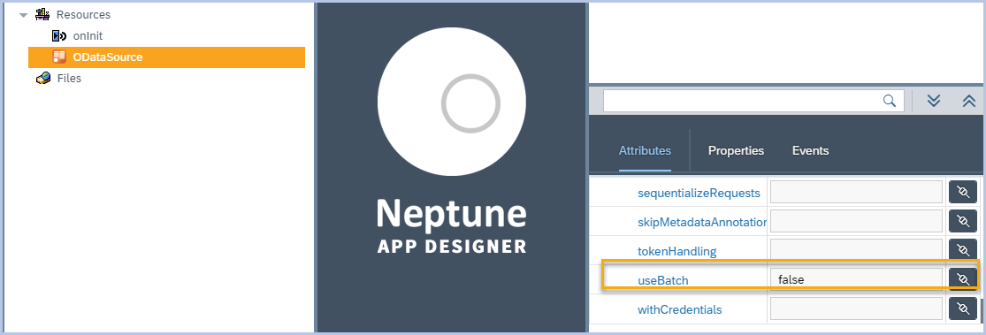Click binding icon for tokenHandling

[963, 250]
